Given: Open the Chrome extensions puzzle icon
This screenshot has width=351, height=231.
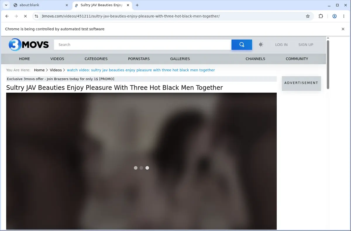Looking at the screenshot, I should coord(321,16).
